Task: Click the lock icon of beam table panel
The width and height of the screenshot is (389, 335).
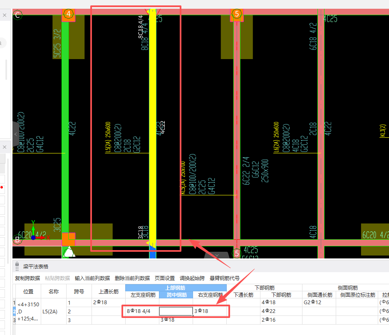Action: point(17,264)
